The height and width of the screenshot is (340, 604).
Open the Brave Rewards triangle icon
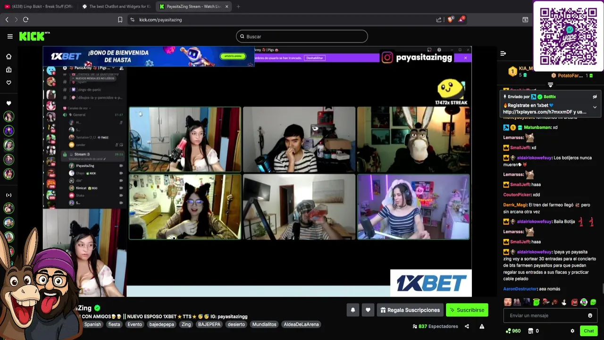coord(461,19)
